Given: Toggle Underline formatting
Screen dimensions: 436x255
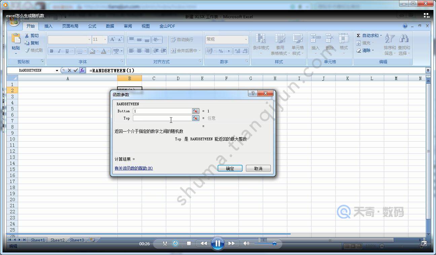Looking at the screenshot, I should click(67, 51).
